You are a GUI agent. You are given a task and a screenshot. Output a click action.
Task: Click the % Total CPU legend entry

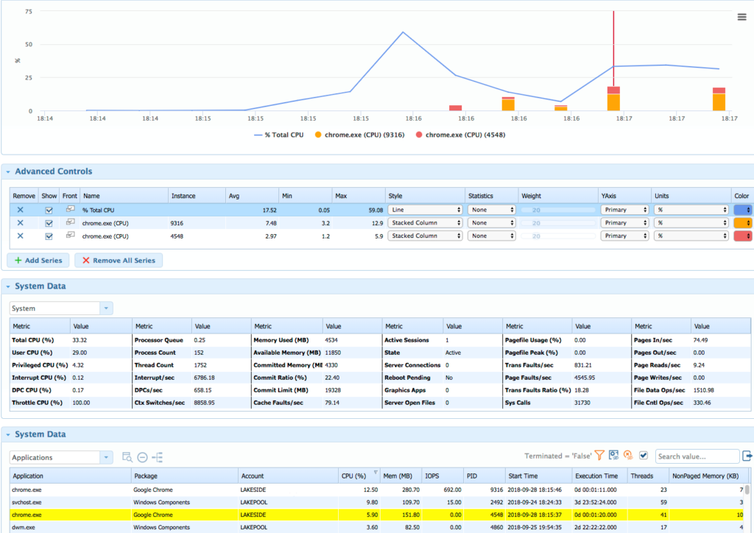286,134
